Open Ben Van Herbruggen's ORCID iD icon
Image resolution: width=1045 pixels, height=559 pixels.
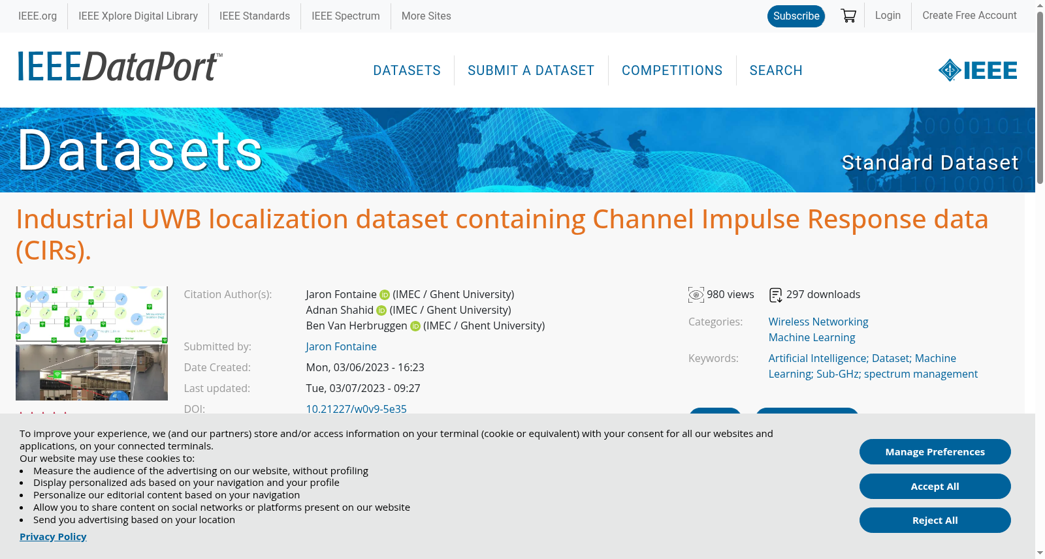[415, 326]
